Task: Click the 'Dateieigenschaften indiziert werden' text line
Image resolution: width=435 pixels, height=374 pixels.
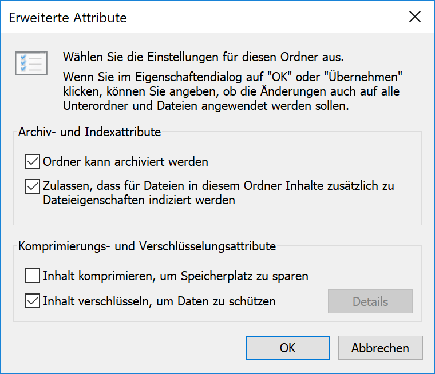Action: click(139, 200)
